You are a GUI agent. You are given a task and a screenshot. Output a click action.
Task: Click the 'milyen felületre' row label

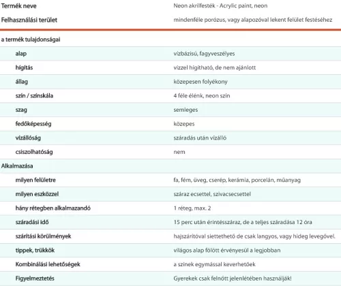(35, 180)
